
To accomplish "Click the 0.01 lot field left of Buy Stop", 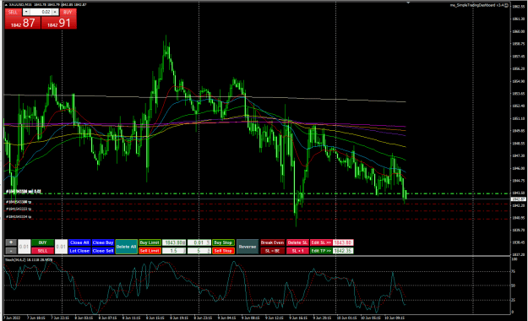I will click(199, 242).
